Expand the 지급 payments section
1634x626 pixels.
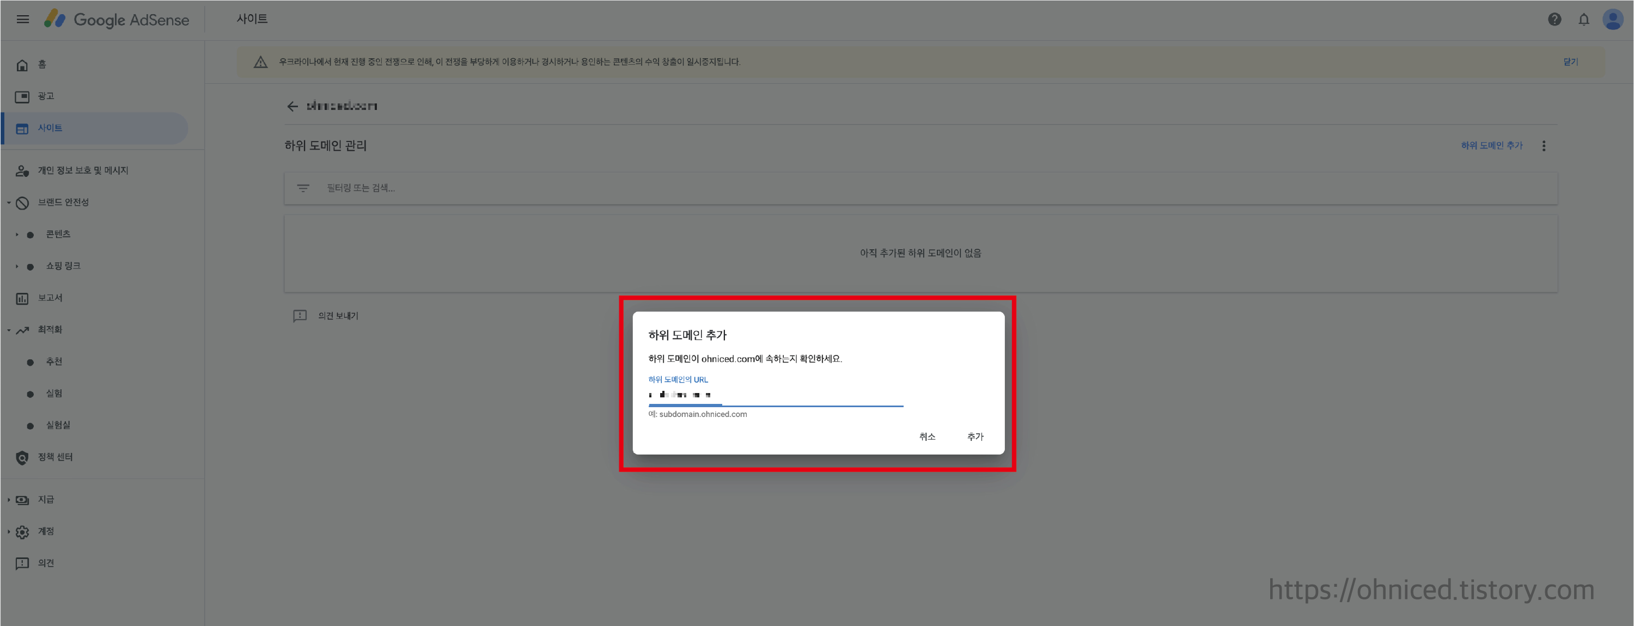coord(9,500)
